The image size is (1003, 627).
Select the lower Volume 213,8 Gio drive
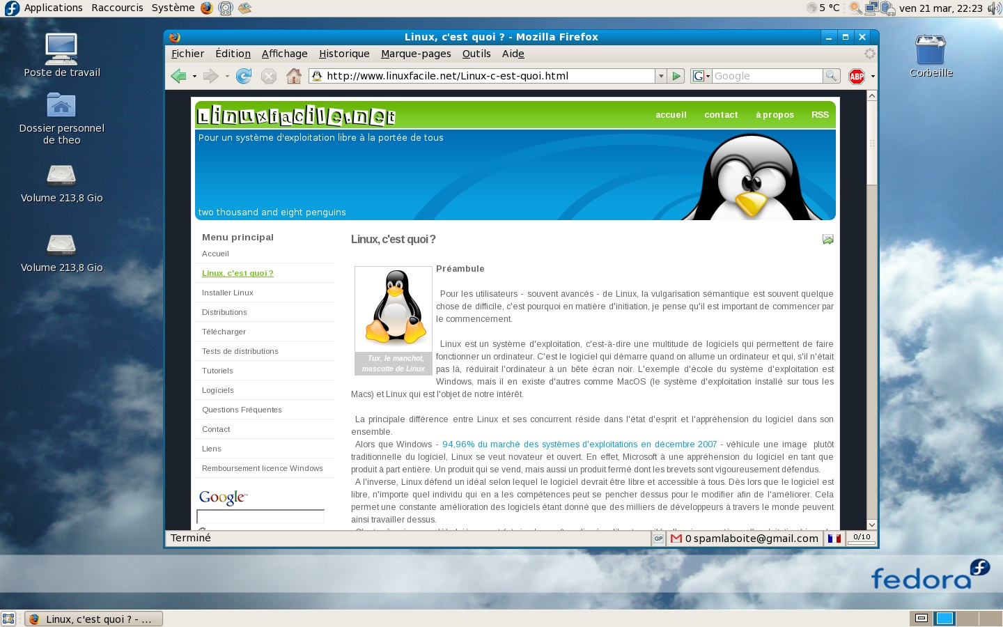point(61,245)
